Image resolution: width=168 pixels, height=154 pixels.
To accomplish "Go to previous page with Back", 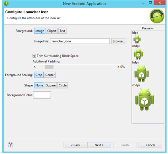I will [75, 145].
